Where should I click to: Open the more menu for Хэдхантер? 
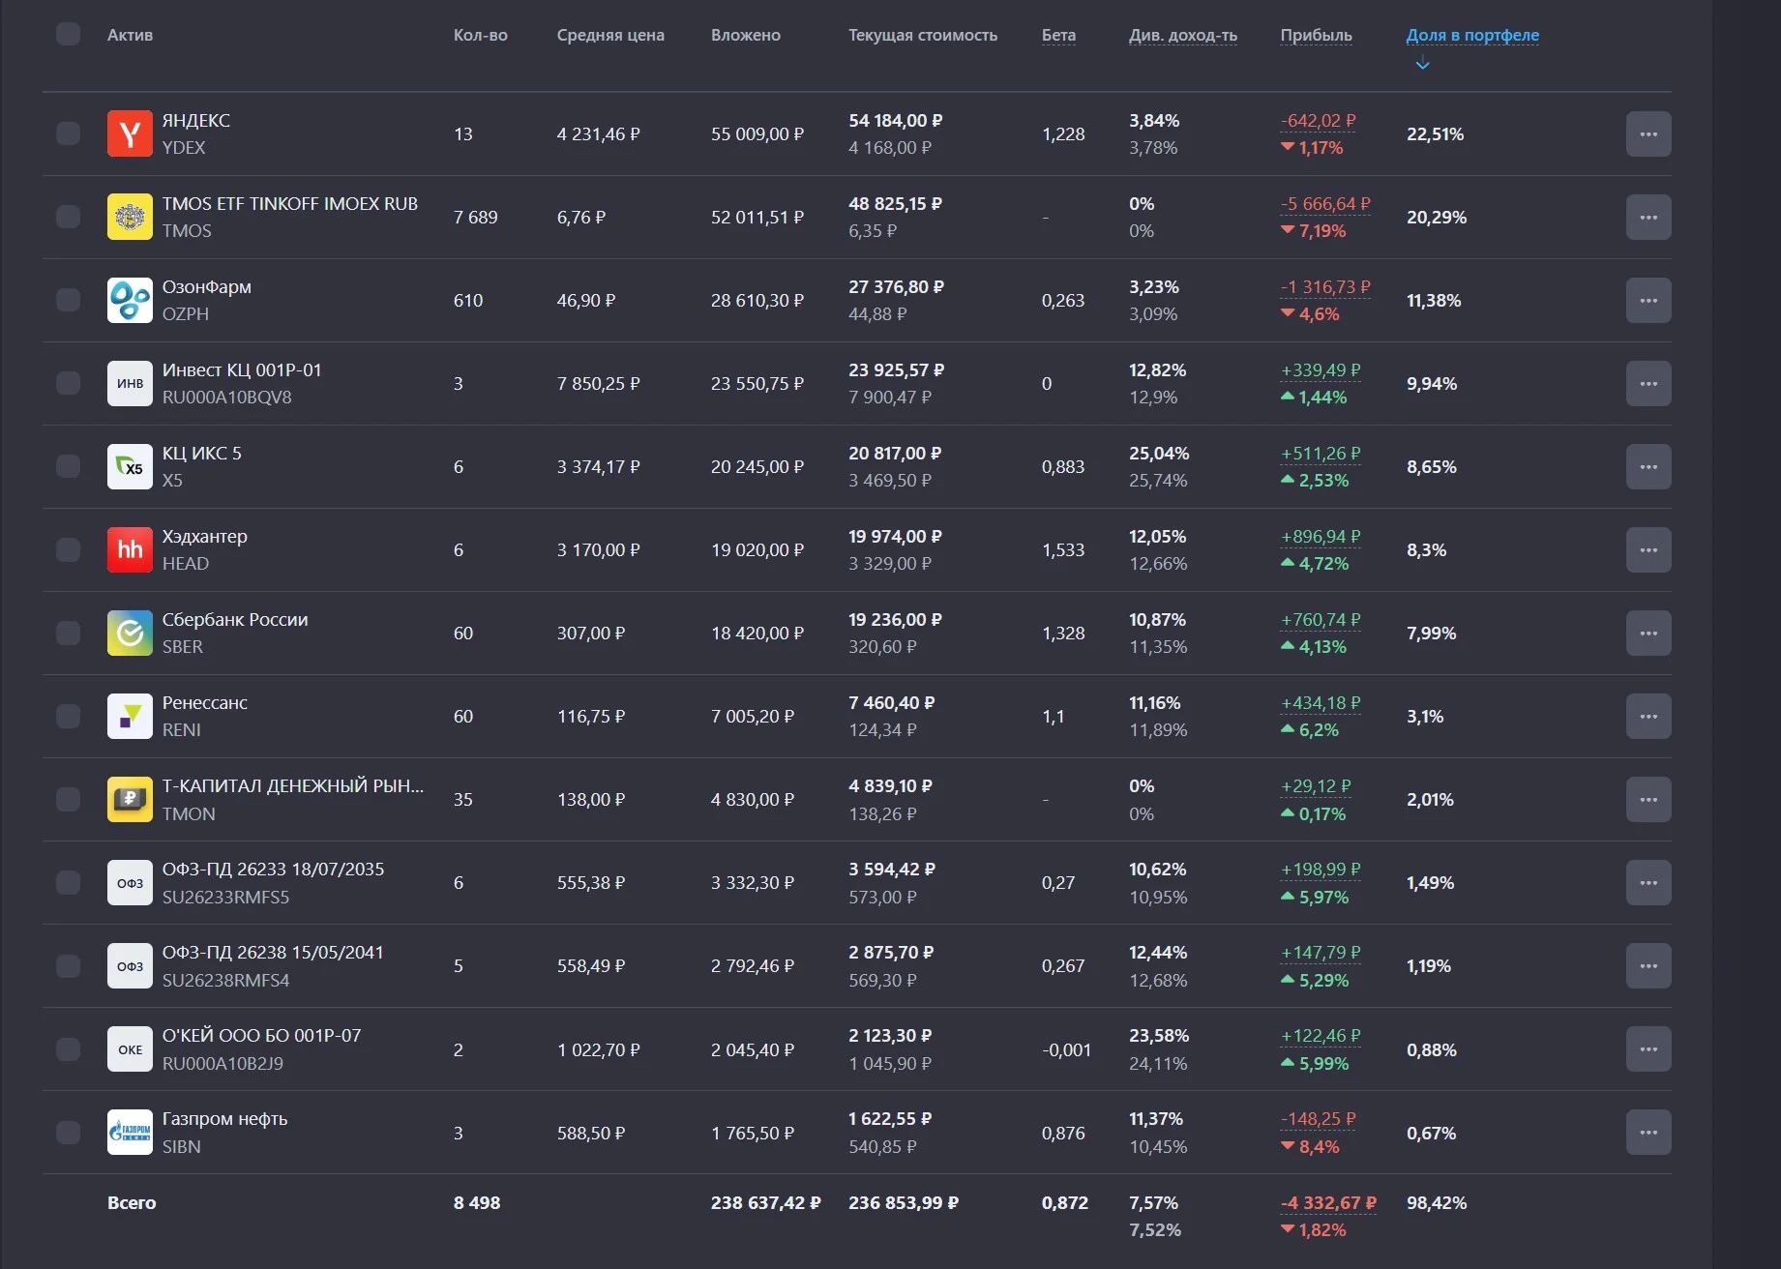pos(1648,549)
